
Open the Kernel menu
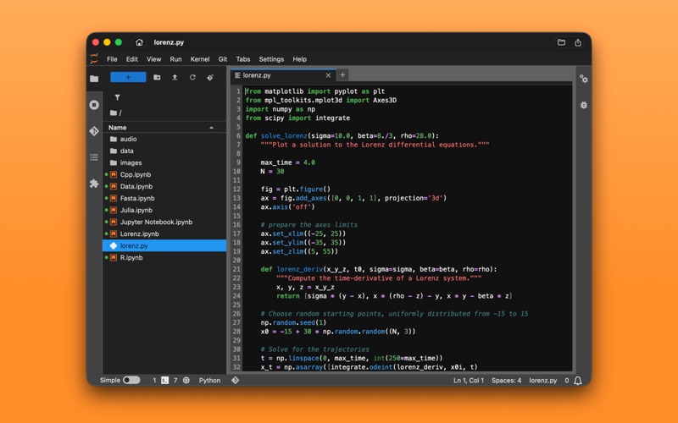click(199, 59)
